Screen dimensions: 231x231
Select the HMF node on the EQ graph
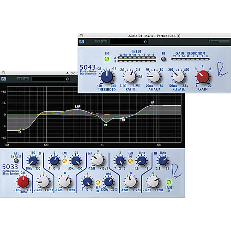123,117
